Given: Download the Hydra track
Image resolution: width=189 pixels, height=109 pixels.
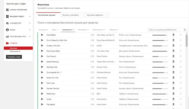Looking at the screenshot, I should point(173,99).
